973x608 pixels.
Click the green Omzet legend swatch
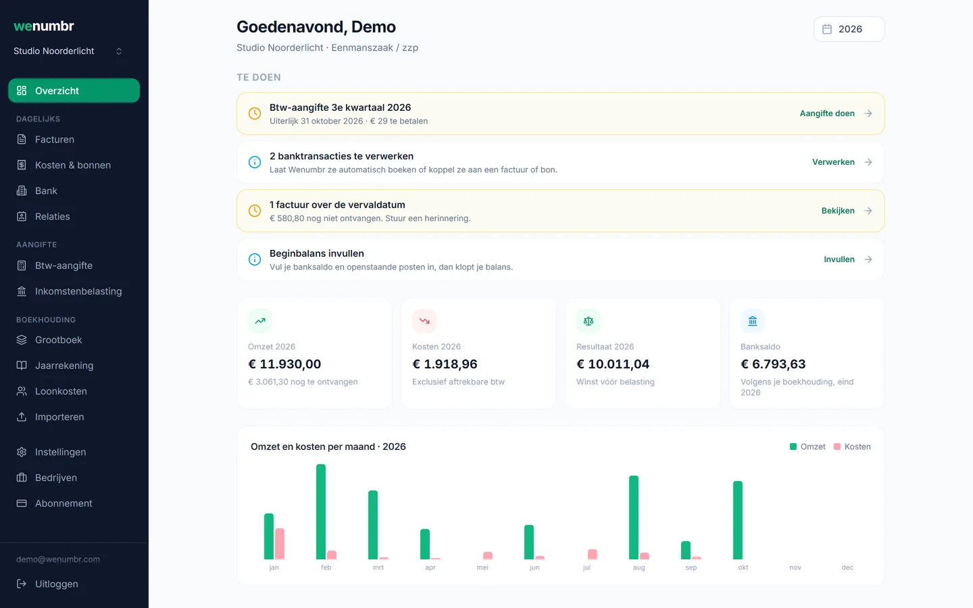coord(793,447)
